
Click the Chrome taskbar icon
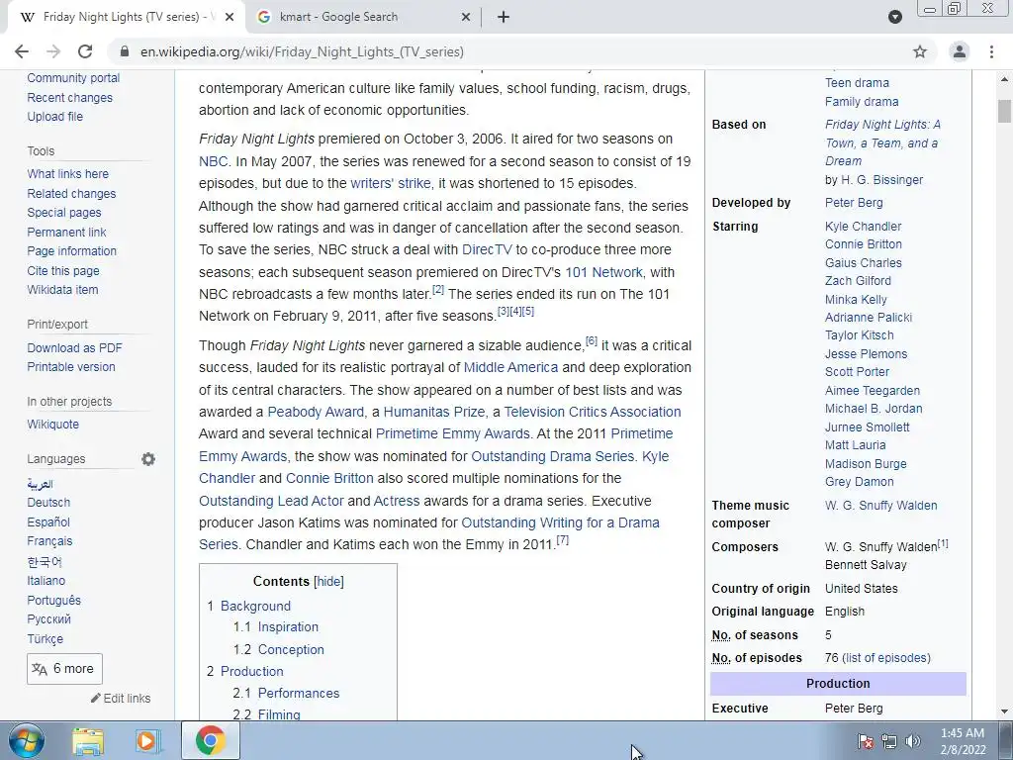click(x=210, y=740)
